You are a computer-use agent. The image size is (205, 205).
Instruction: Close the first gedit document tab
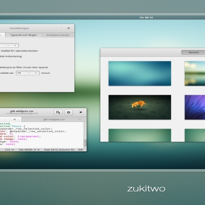tap(14, 119)
